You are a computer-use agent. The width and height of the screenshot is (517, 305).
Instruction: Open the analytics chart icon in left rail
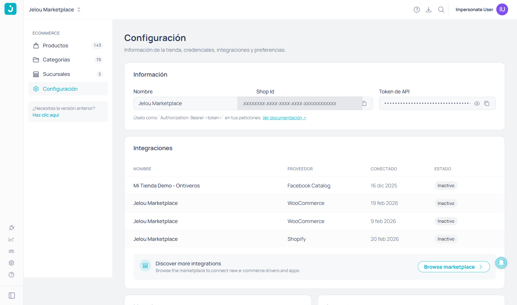11,239
